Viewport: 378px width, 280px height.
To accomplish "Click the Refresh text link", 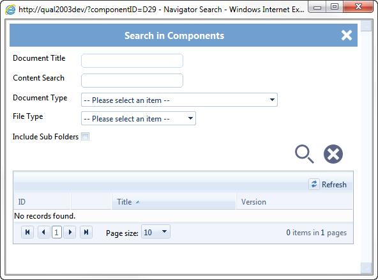I will point(334,185).
